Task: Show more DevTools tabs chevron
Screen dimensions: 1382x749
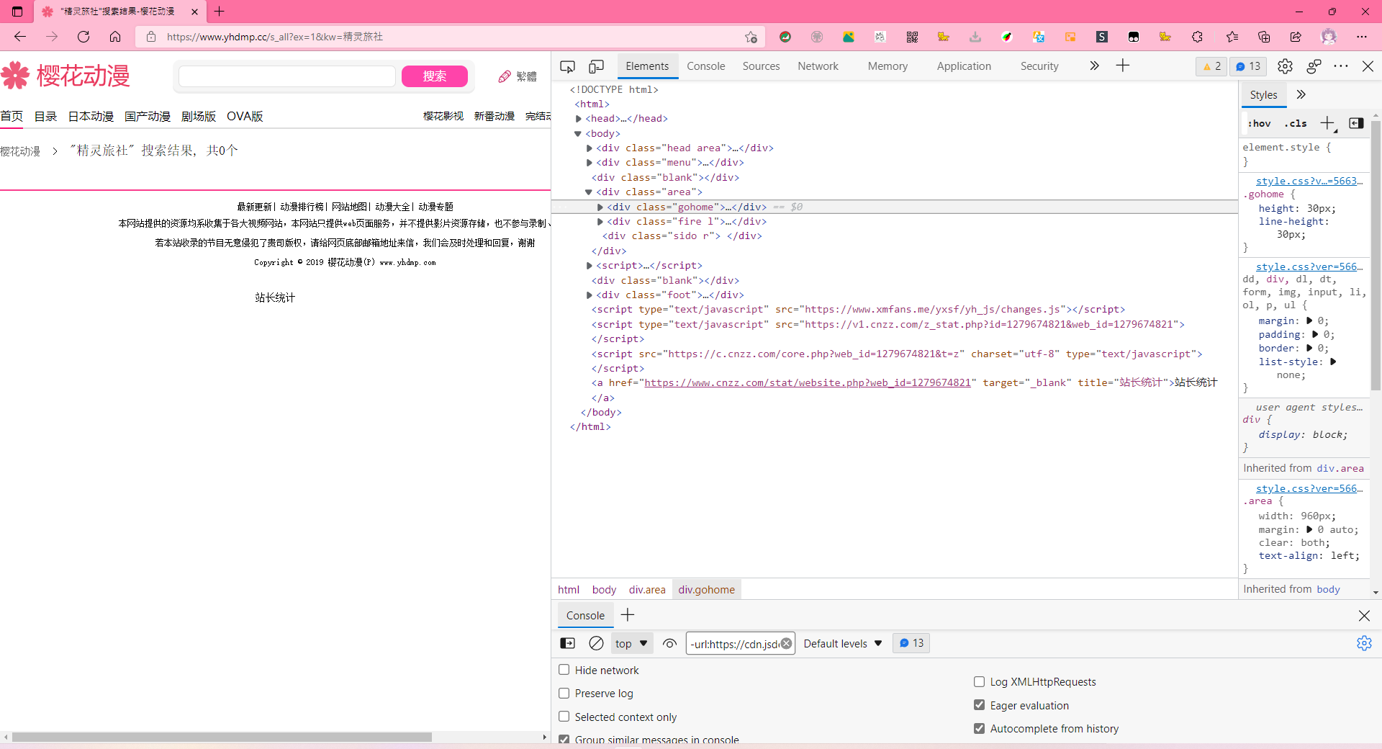Action: 1094,66
